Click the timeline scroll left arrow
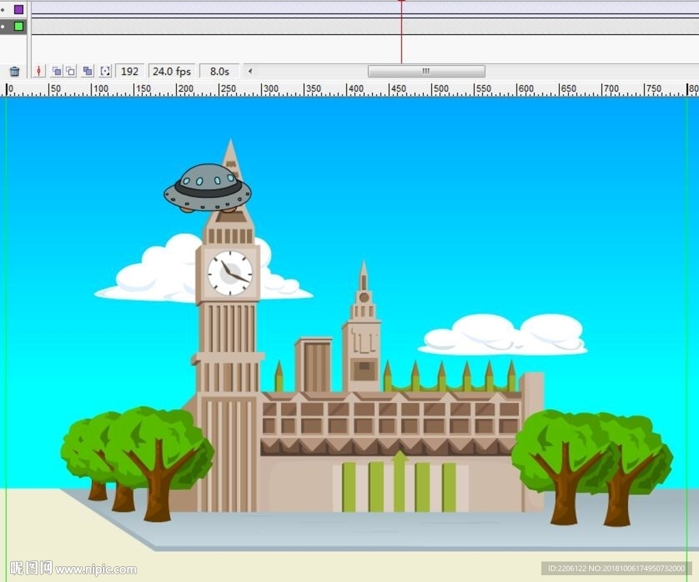This screenshot has height=582, width=699. [250, 71]
